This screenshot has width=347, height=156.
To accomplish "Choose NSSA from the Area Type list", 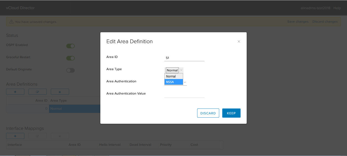I will click(174, 82).
